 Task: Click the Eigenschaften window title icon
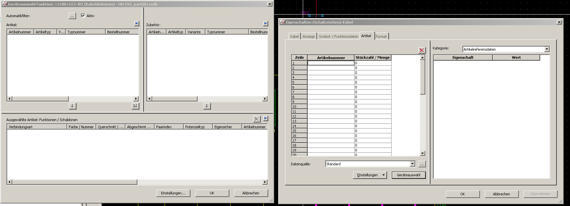pos(283,22)
